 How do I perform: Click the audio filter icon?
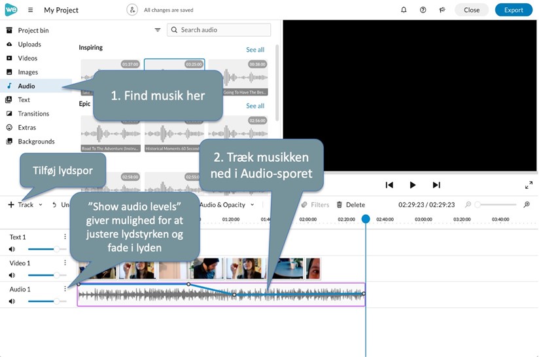tap(158, 29)
